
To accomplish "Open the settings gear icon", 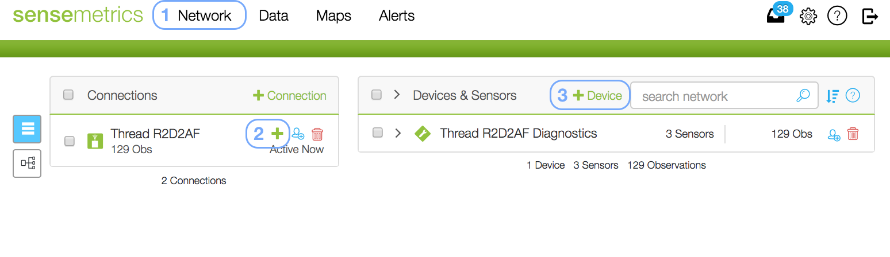I will [x=808, y=17].
